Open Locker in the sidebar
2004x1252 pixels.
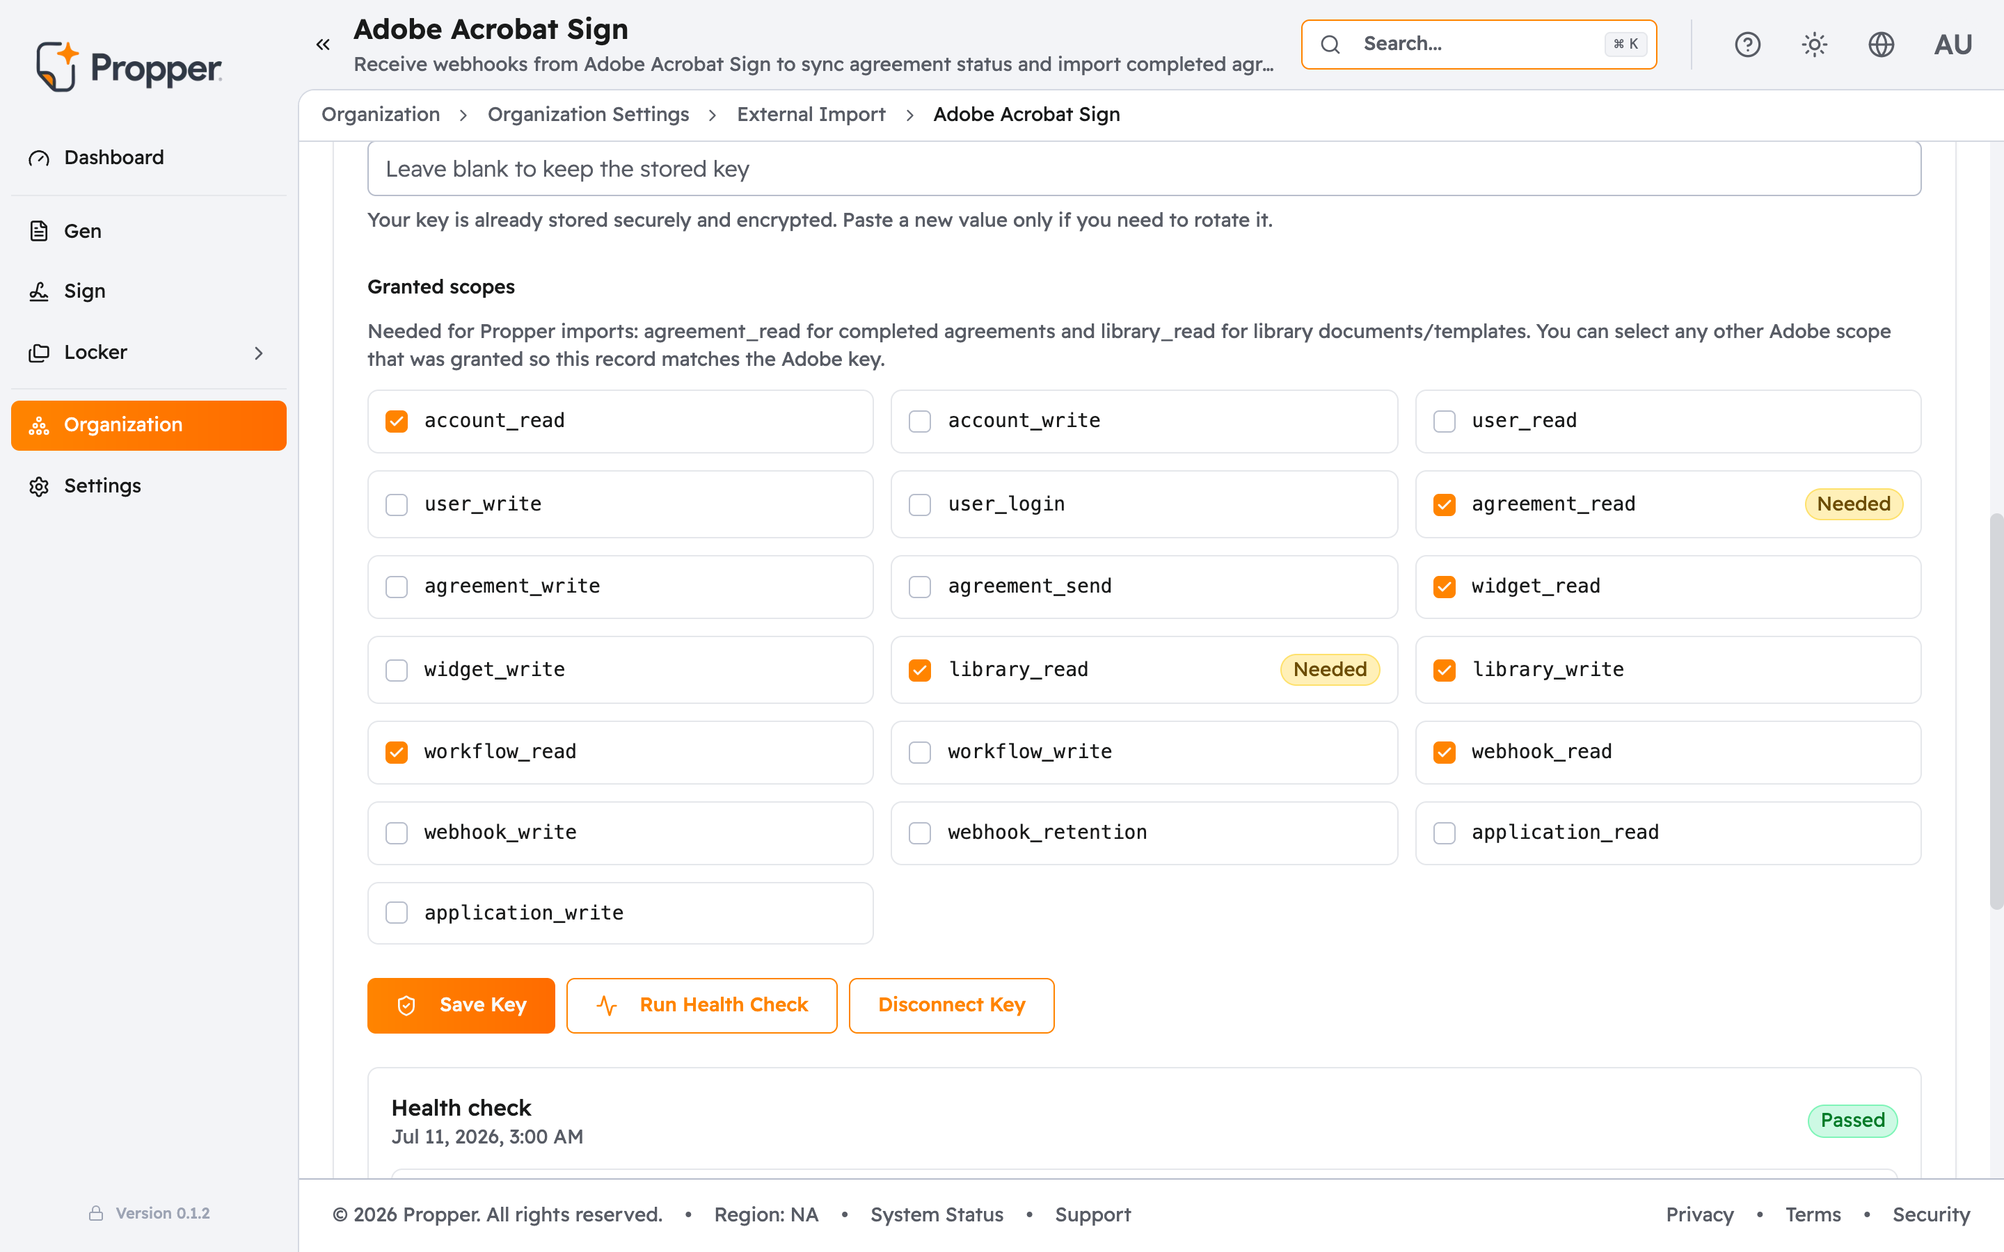[149, 353]
